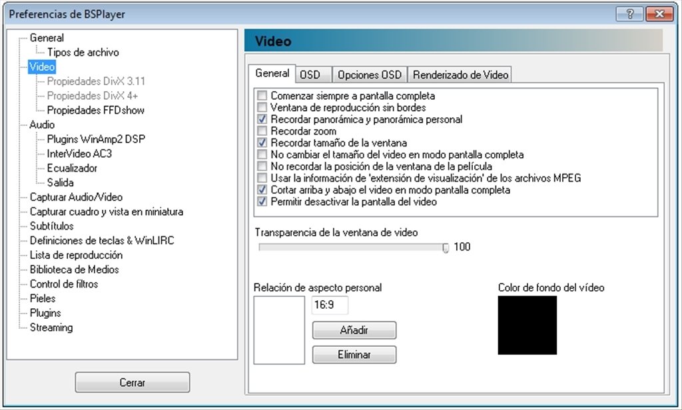Toggle 'No cambiar el tamaño del video' checkbox
Image resolution: width=682 pixels, height=410 pixels.
click(x=262, y=154)
